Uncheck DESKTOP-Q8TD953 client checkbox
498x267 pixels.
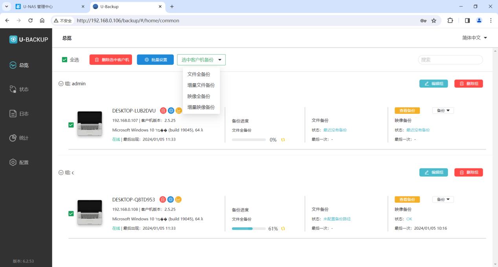pos(71,214)
